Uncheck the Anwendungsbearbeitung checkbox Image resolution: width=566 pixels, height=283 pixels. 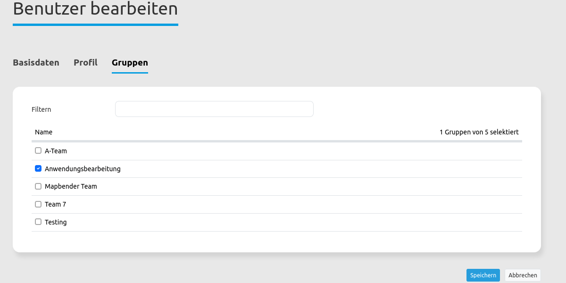click(x=38, y=168)
